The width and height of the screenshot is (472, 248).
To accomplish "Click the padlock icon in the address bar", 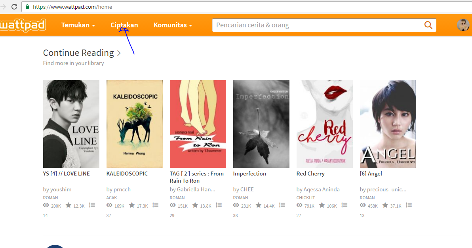I will (x=27, y=6).
